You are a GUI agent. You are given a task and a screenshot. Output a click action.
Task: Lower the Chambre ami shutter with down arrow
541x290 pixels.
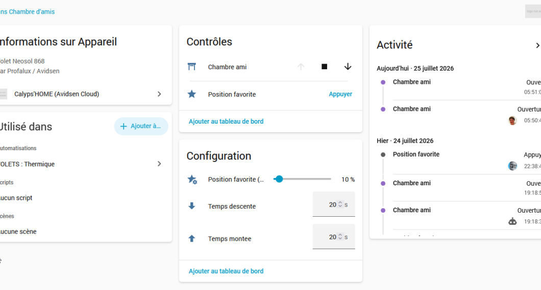pos(348,67)
